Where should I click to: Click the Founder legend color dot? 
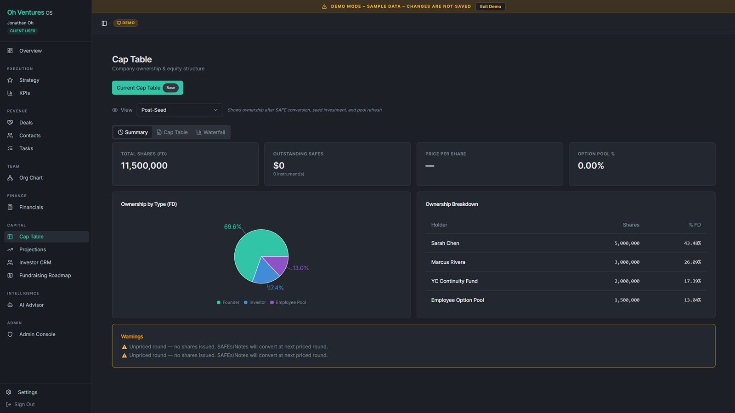(219, 302)
